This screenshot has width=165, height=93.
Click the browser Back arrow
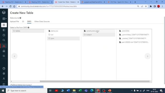click(3, 6)
